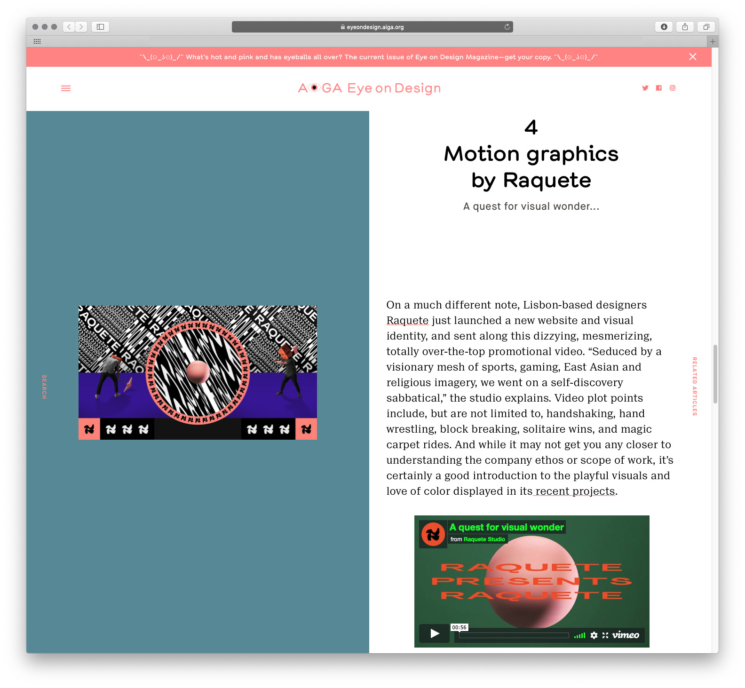This screenshot has width=745, height=688.
Task: Reload the page in the address bar
Action: coord(507,27)
